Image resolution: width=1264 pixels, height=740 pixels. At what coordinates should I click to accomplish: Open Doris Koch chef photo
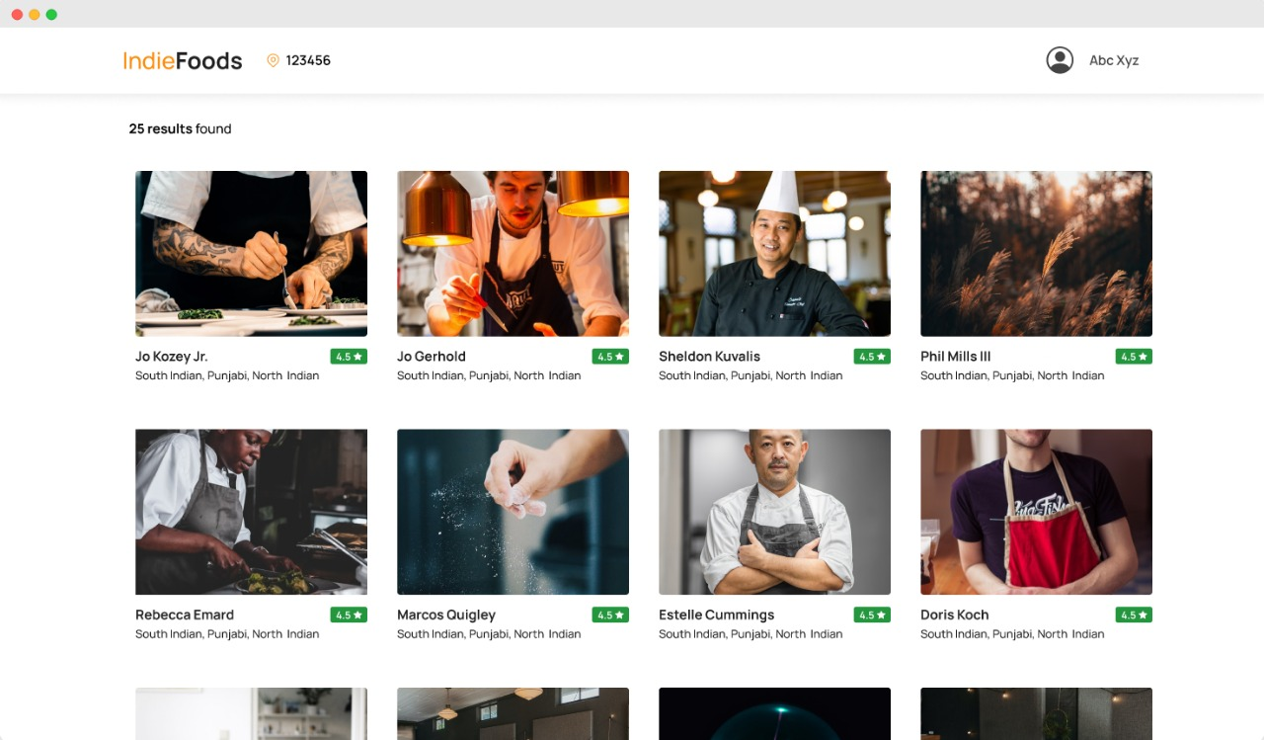[x=1036, y=512]
